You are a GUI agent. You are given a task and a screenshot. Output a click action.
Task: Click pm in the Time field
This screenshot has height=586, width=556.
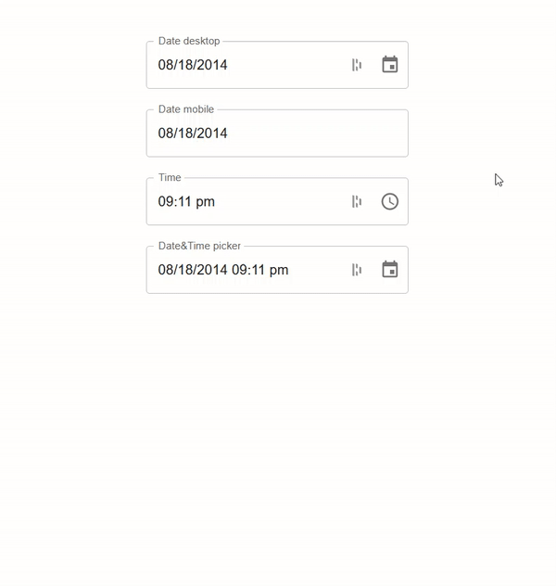205,201
